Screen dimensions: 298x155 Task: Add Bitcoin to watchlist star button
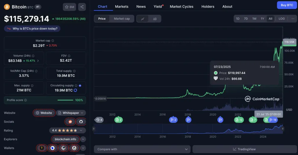[69, 7]
